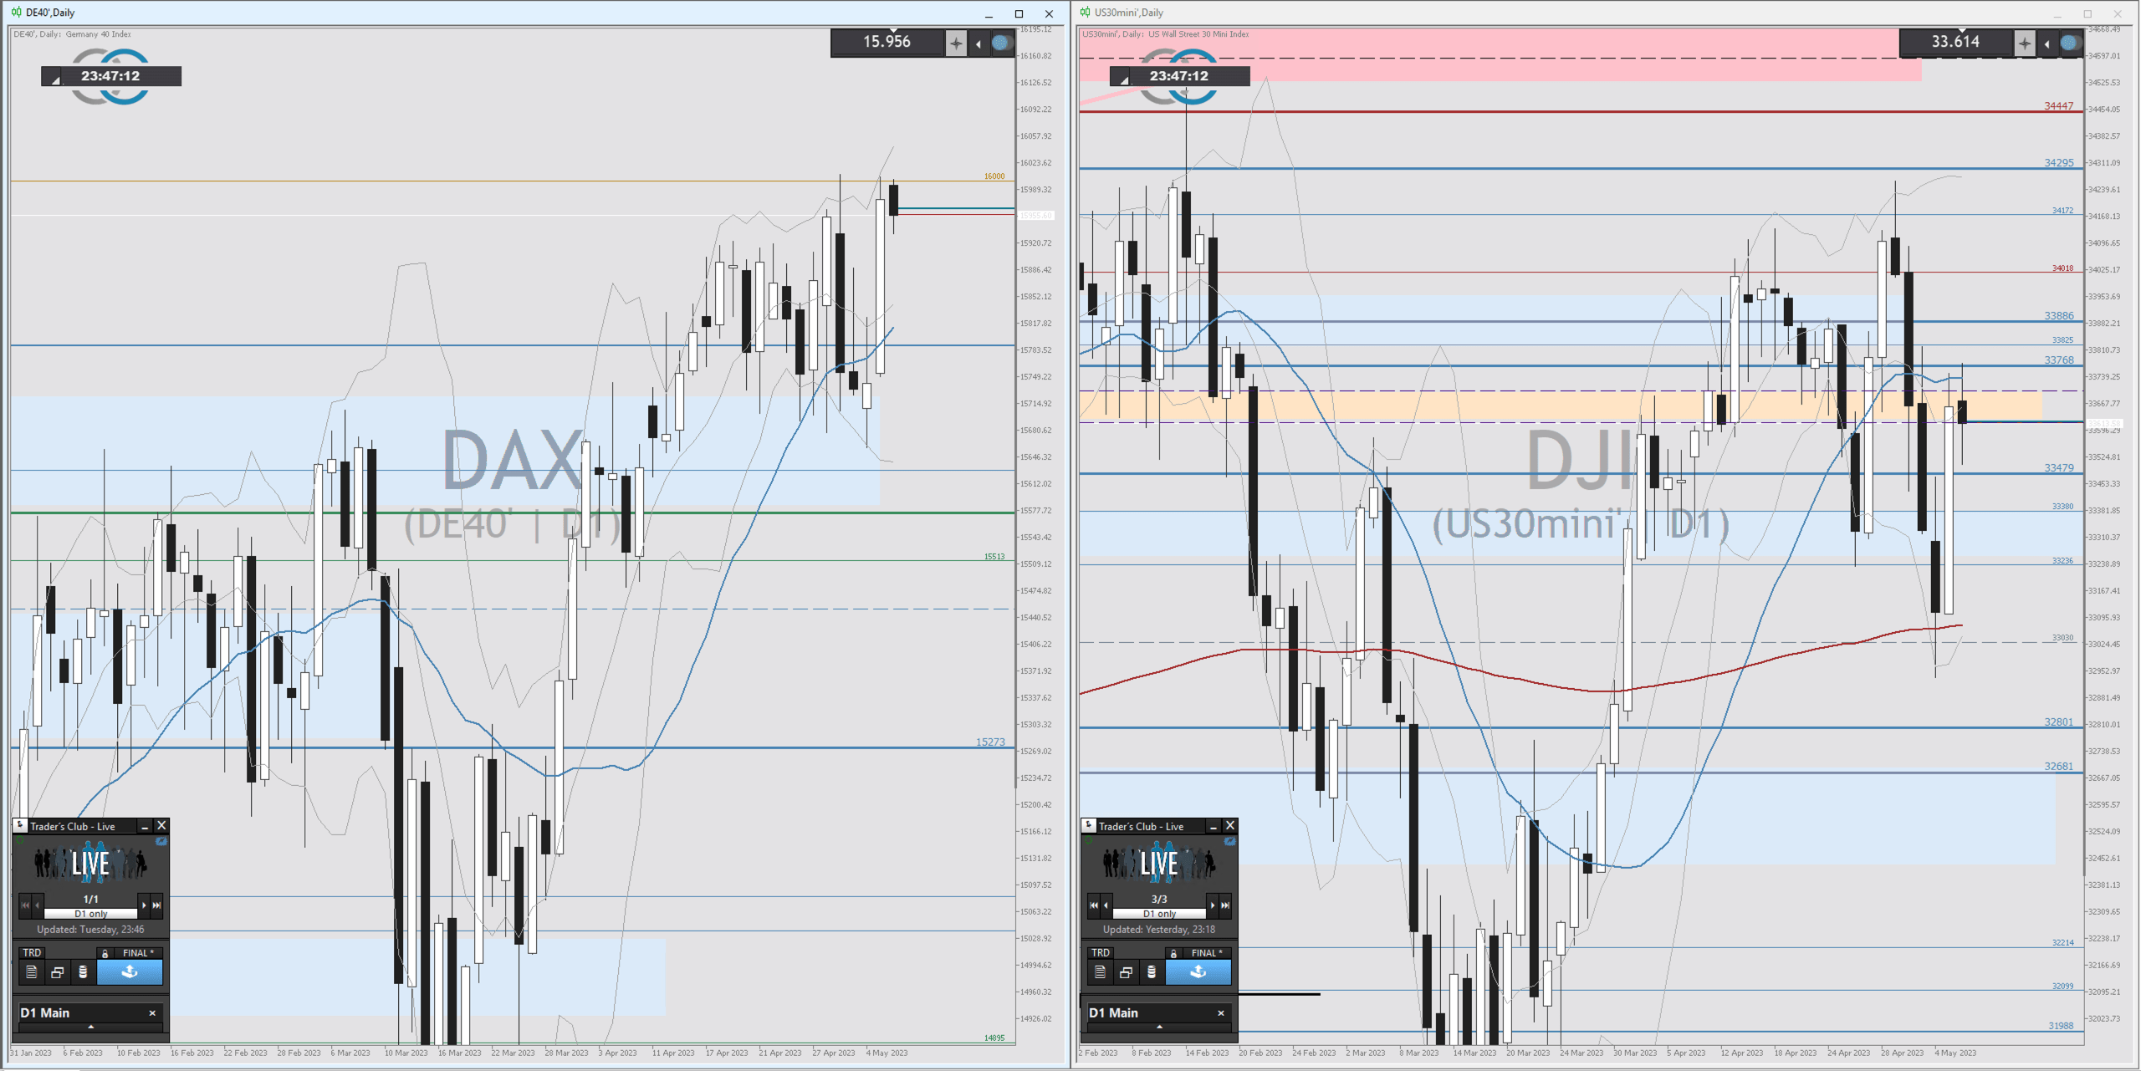The height and width of the screenshot is (1071, 2141).
Task: Expand the arrow under D1 Main in DAX panel
Action: point(90,1027)
